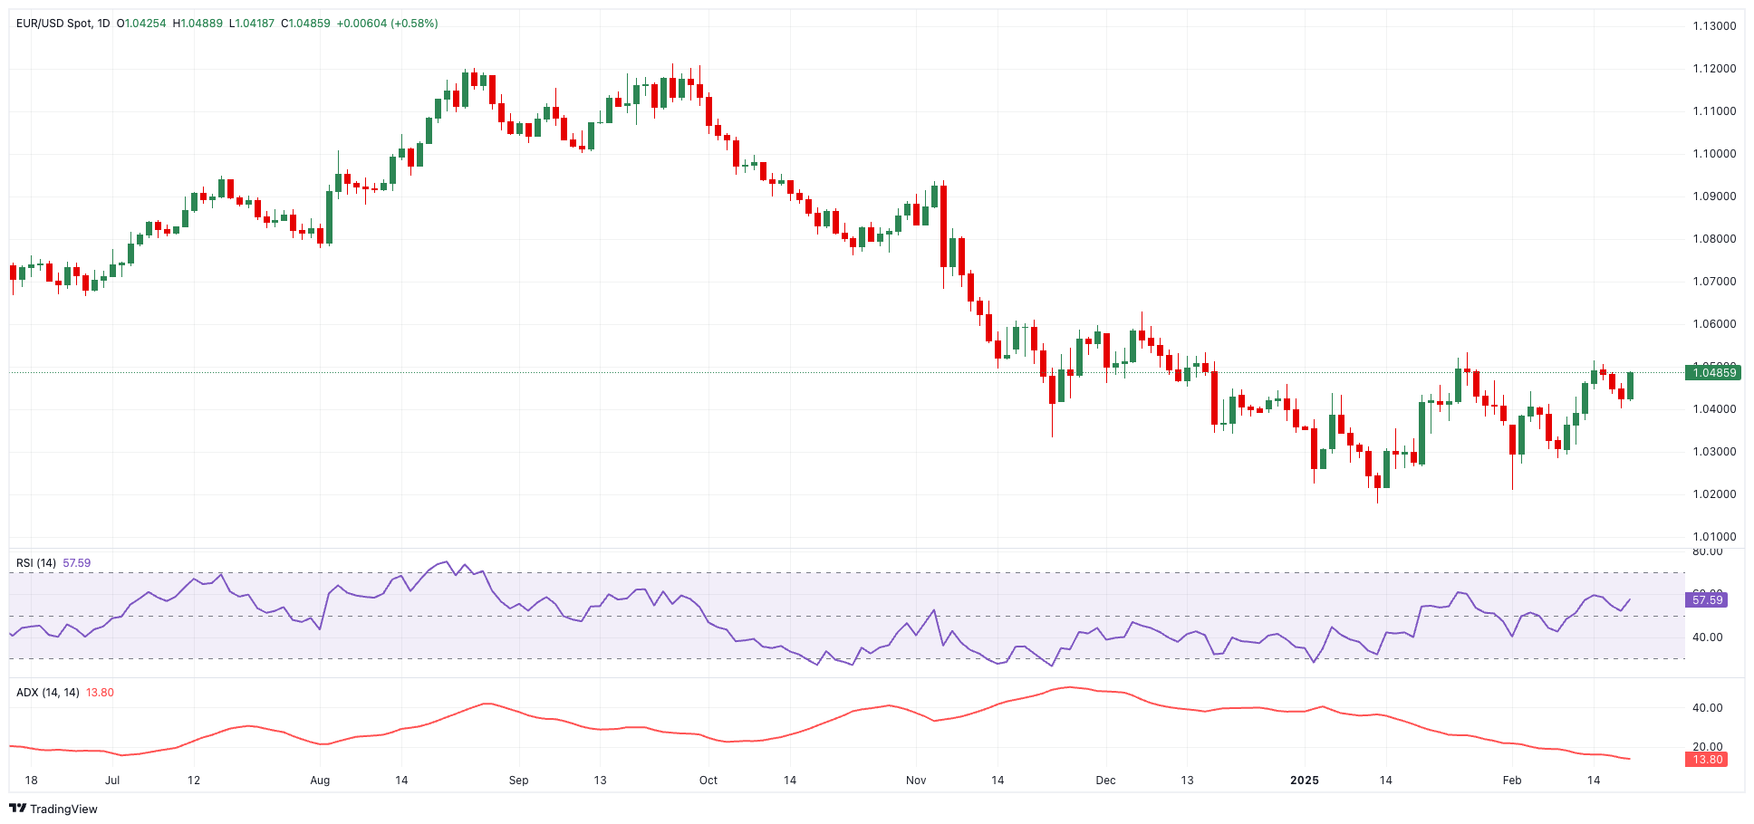Select the 1.08000 level on the price scale

click(x=1714, y=239)
